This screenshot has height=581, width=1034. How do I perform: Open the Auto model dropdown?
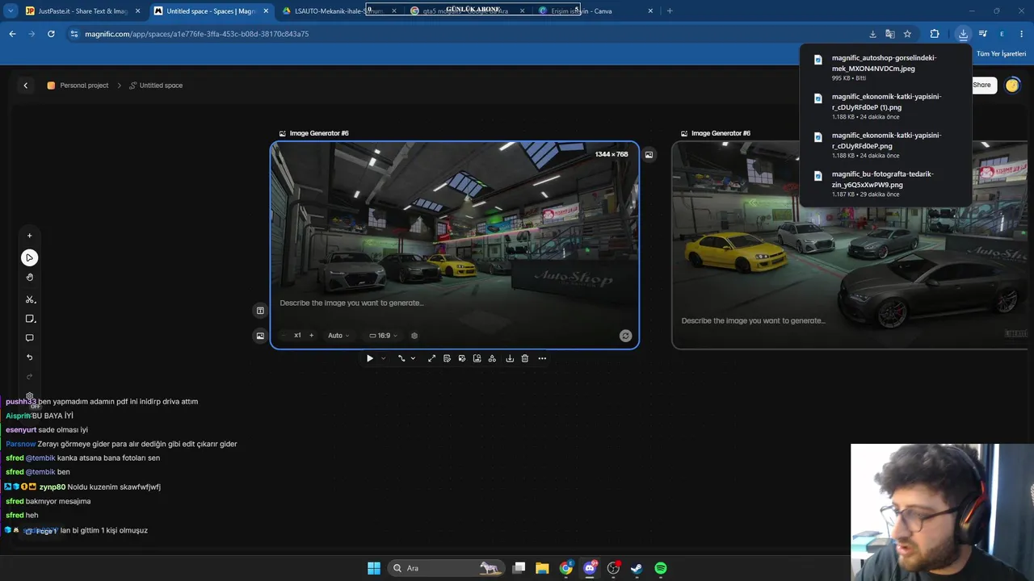click(x=338, y=336)
